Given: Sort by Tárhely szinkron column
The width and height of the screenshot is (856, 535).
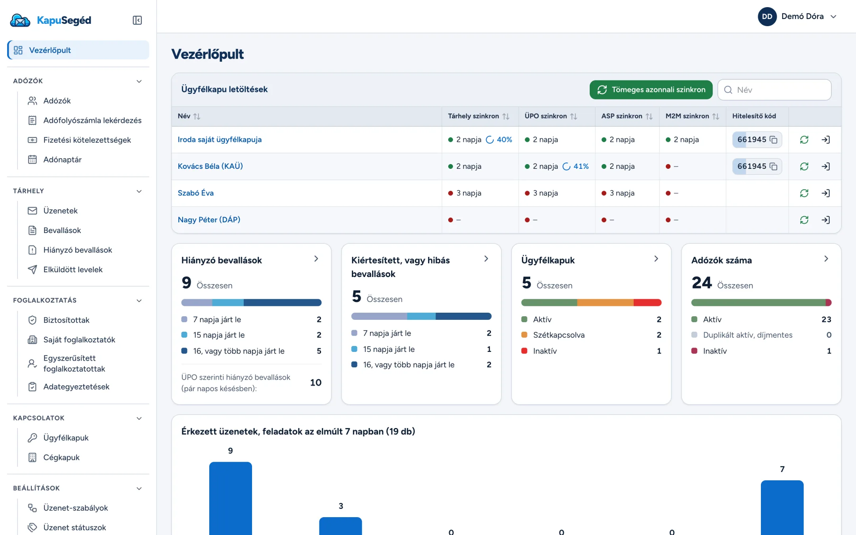Looking at the screenshot, I should 506,117.
